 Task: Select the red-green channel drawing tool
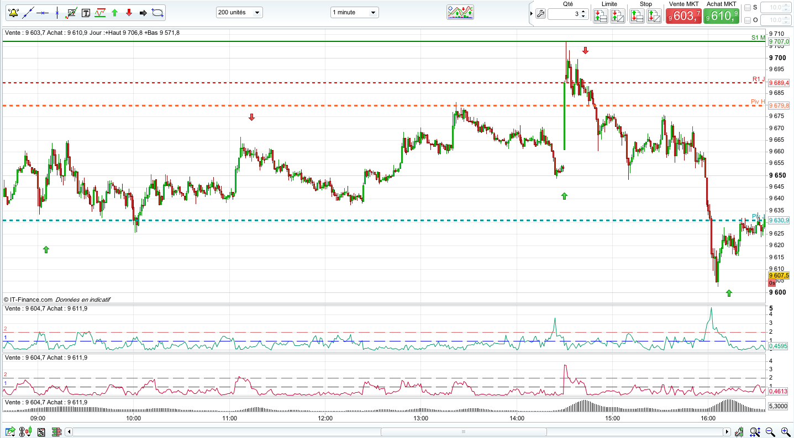pyautogui.click(x=100, y=12)
